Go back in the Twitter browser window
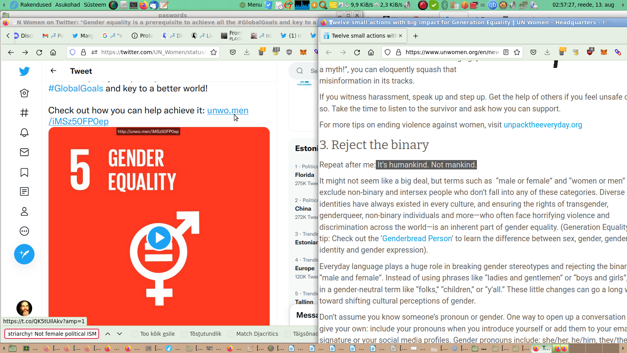Viewport: 627px width, 353px height. click(11, 52)
